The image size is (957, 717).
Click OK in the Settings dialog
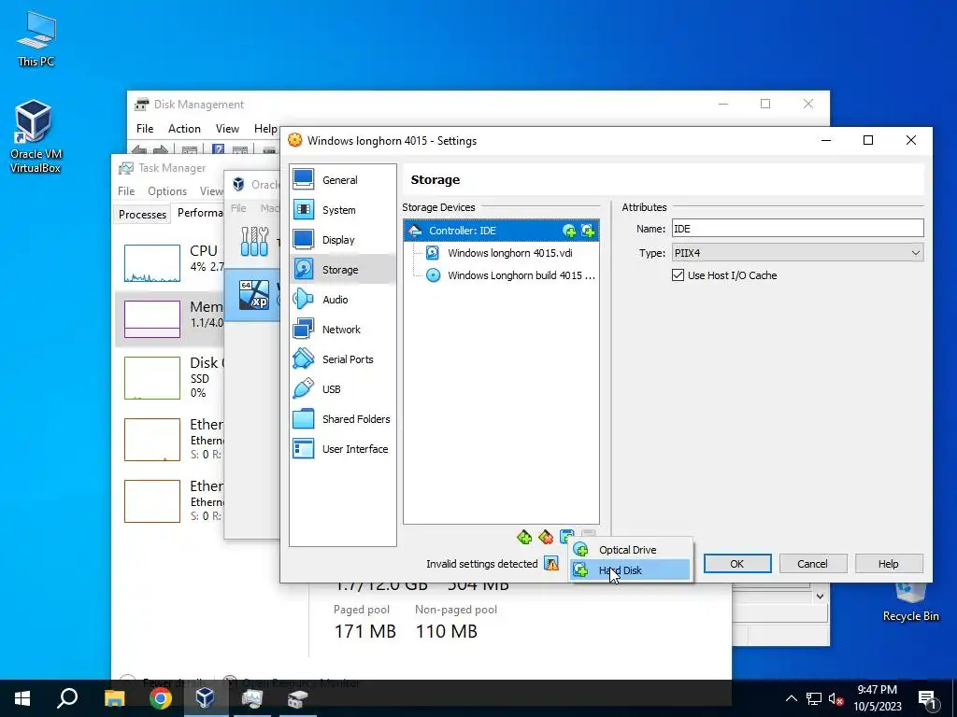pos(737,563)
